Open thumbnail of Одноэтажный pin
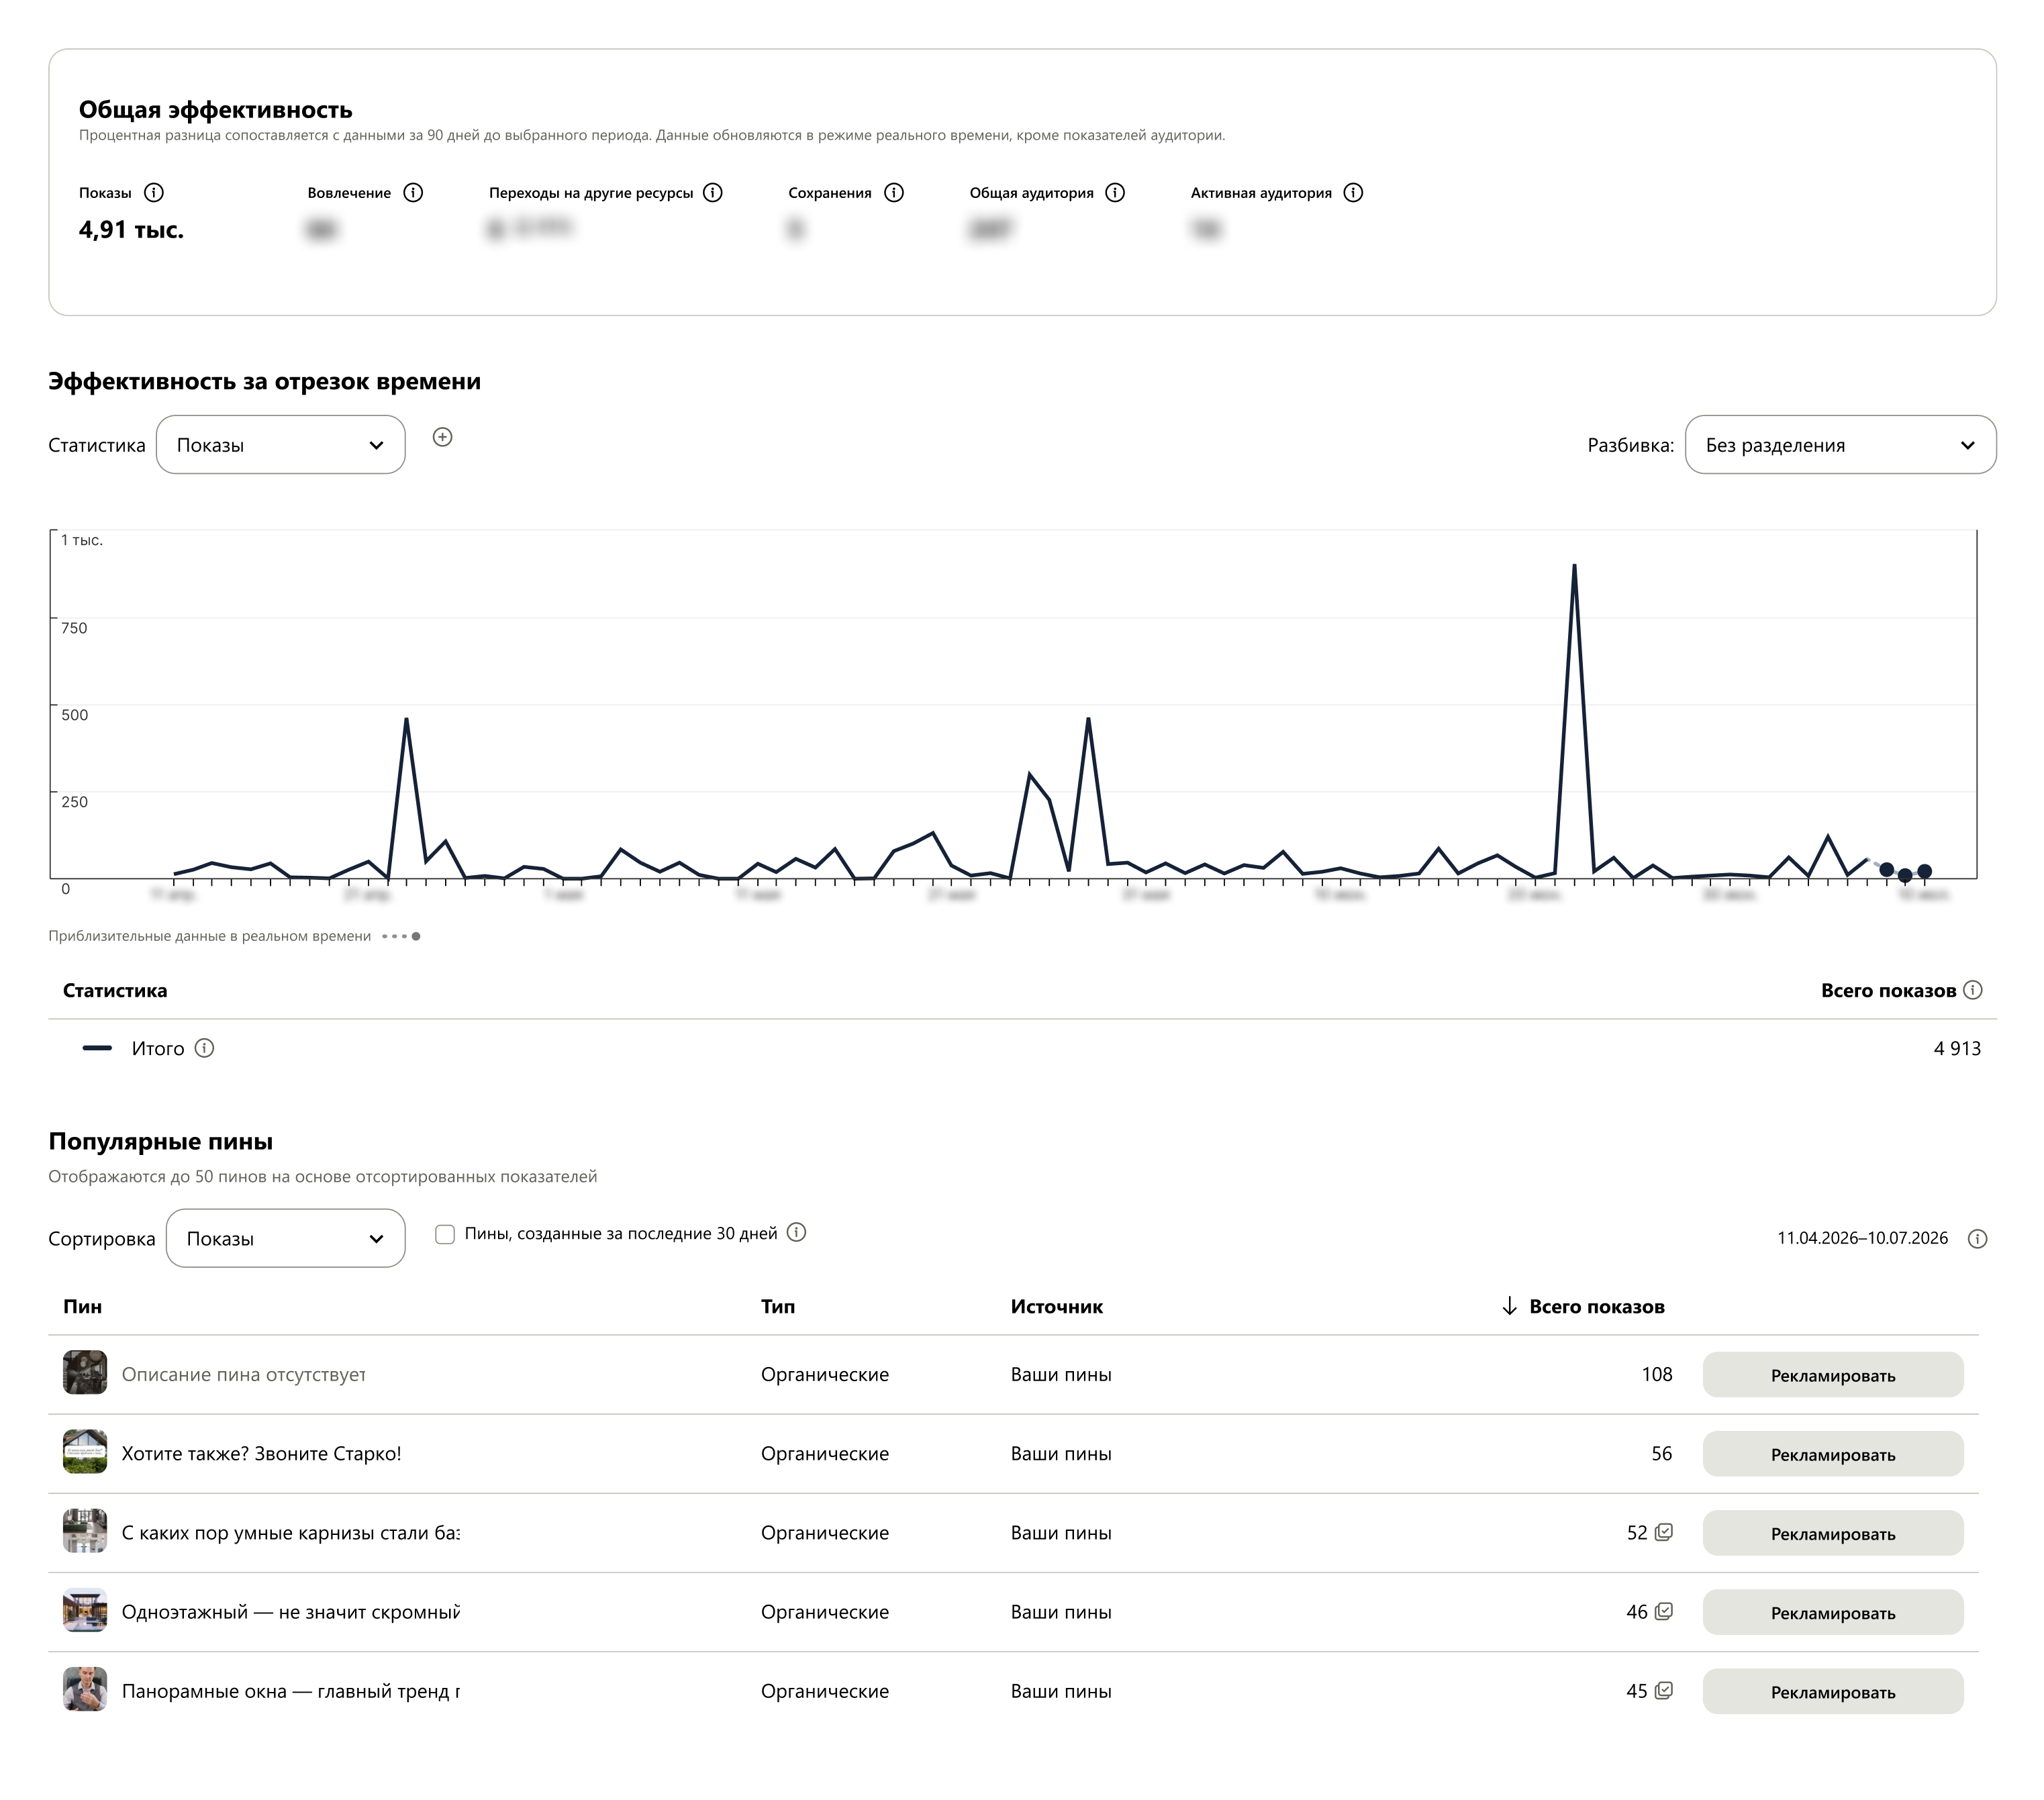Viewport: 2044px width, 1800px height. (85, 1611)
